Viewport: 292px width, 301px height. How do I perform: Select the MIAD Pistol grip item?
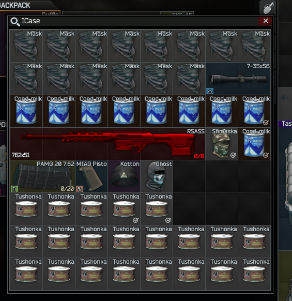click(x=91, y=176)
